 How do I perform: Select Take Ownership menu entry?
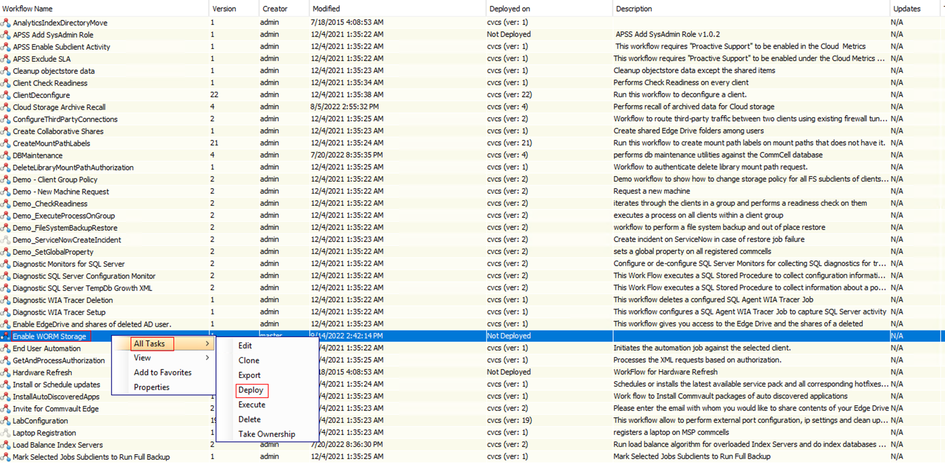(267, 434)
